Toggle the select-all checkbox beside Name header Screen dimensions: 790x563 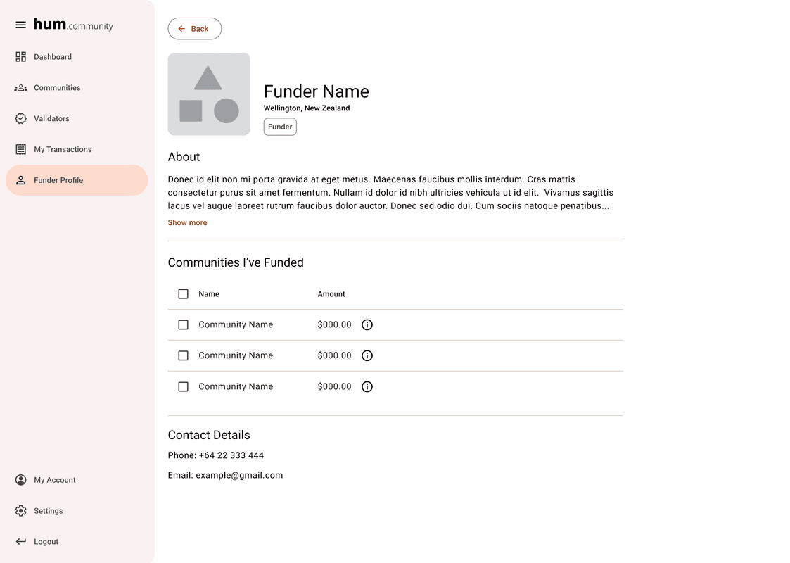click(184, 294)
